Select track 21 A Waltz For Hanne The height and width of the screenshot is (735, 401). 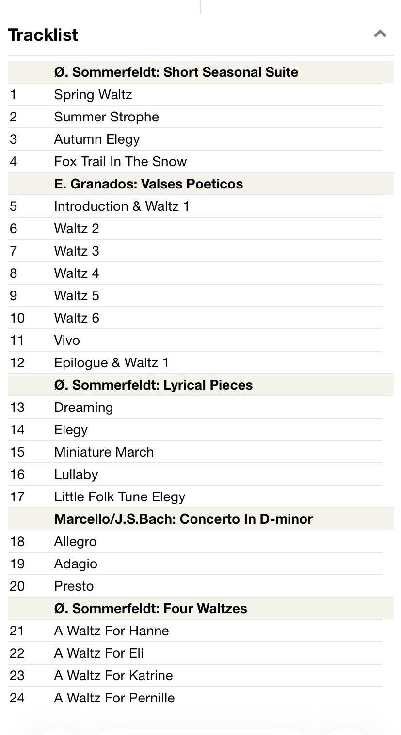[195, 631]
